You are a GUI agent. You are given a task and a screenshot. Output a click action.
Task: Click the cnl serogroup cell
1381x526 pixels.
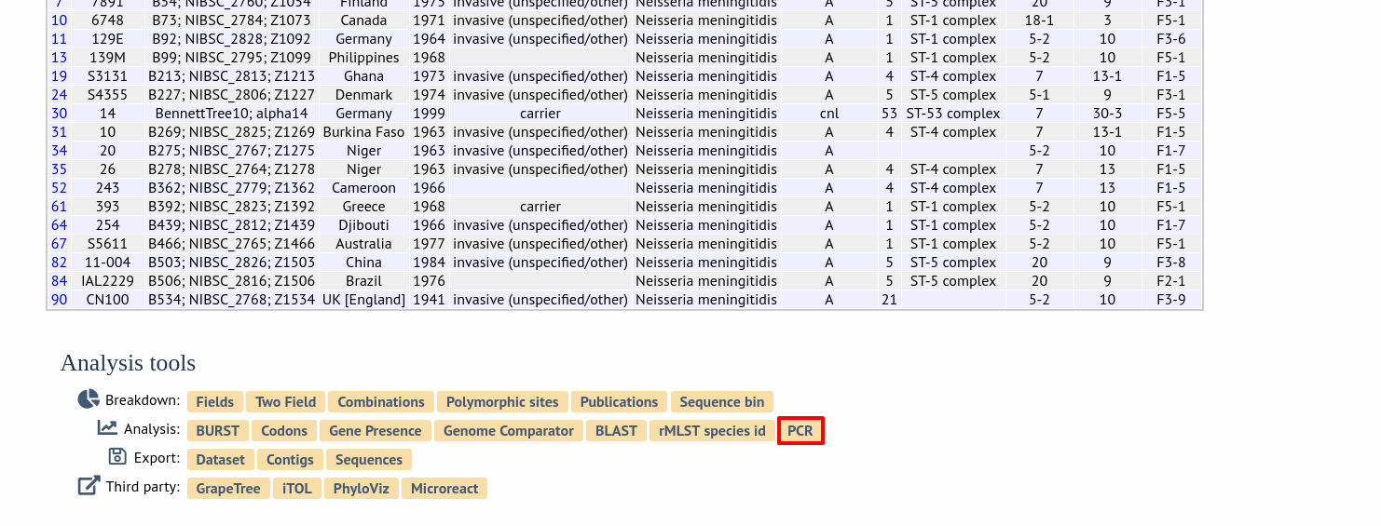(829, 114)
